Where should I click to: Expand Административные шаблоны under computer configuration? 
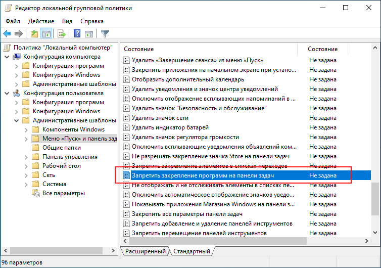[x=17, y=84]
